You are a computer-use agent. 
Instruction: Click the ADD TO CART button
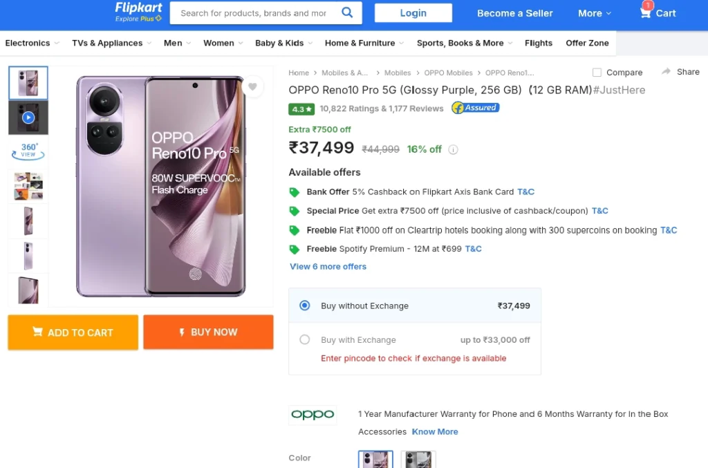73,332
